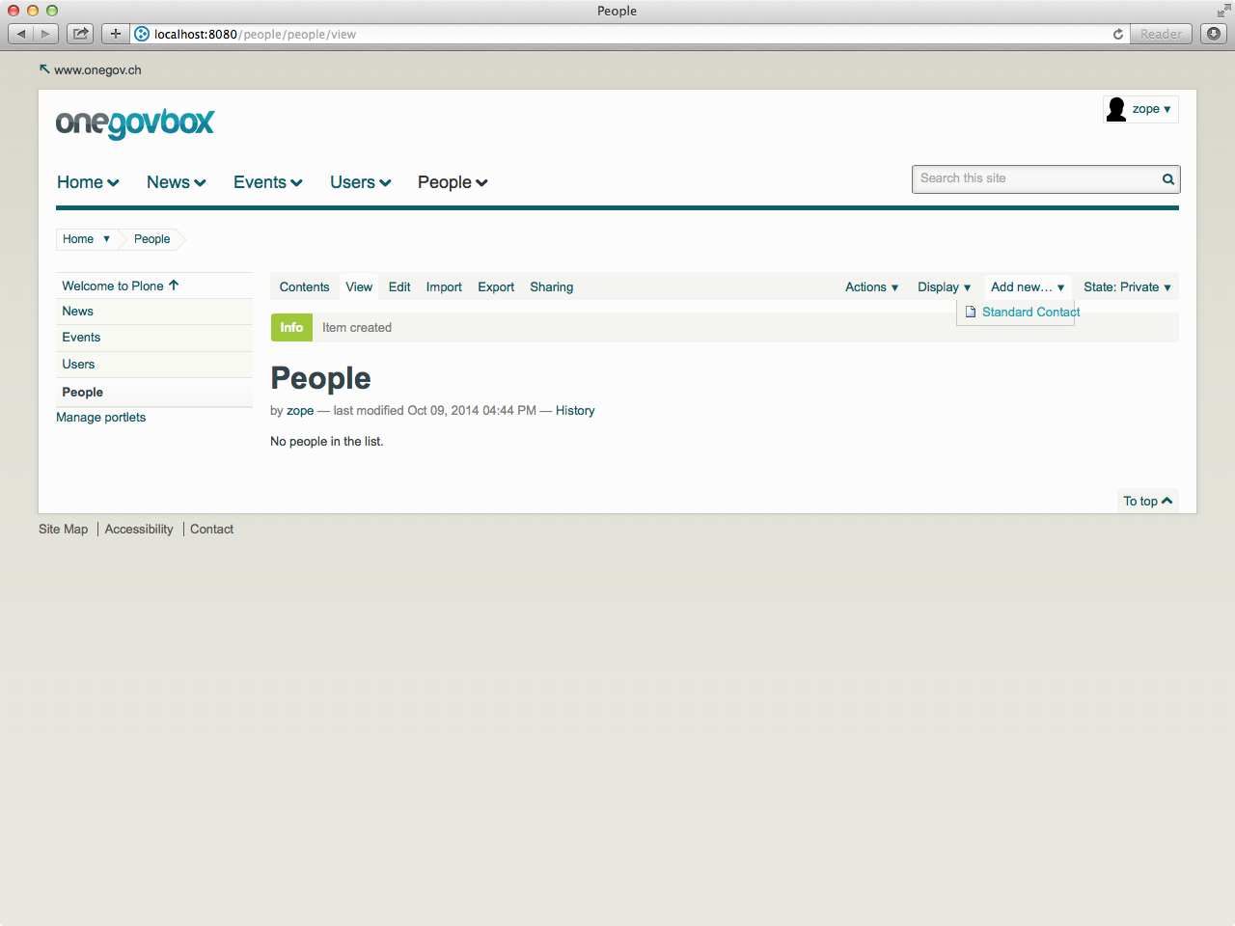Image resolution: width=1235 pixels, height=926 pixels.
Task: Switch to the Contents tab
Action: click(304, 287)
